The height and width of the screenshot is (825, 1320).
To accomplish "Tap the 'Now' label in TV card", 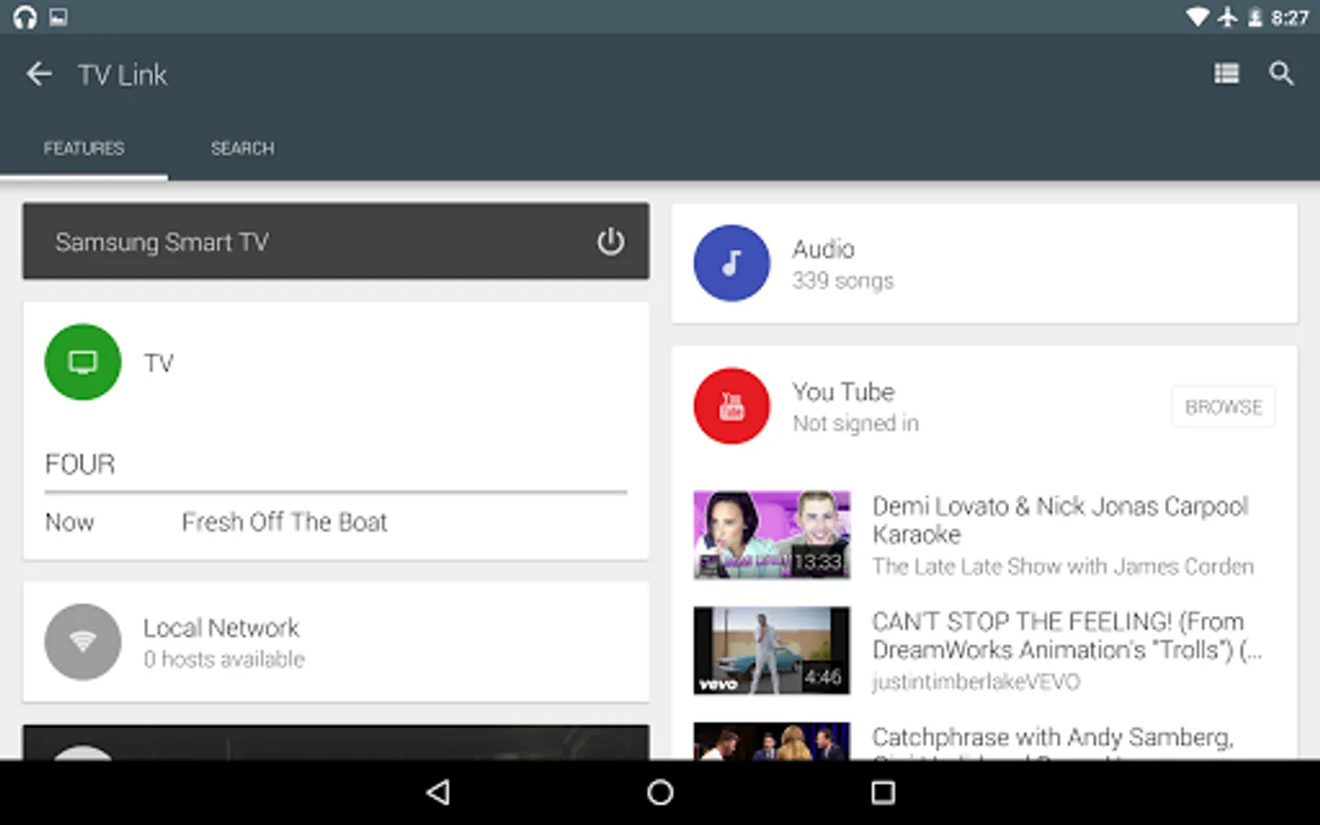I will point(70,522).
